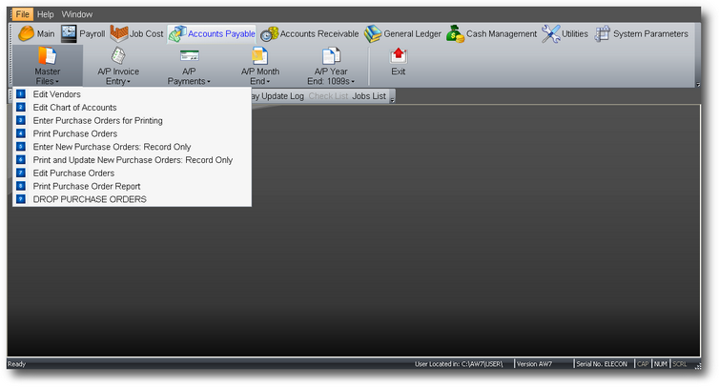Click the number 7 icon beside Edit Purchase Orders
This screenshot has width=719, height=387.
(21, 173)
